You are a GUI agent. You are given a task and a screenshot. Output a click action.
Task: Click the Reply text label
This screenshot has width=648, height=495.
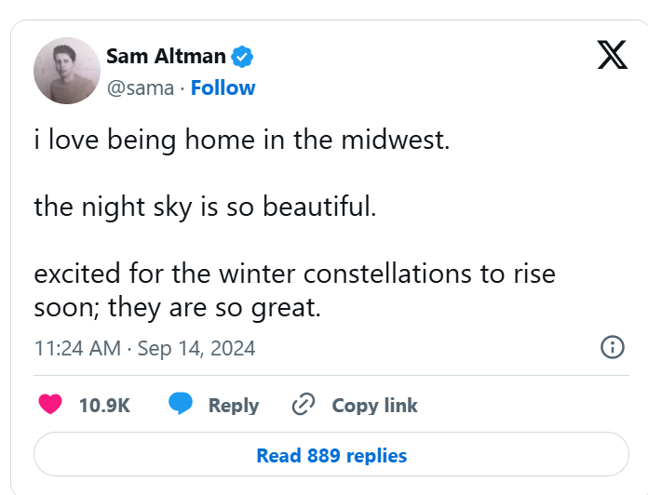tap(234, 406)
